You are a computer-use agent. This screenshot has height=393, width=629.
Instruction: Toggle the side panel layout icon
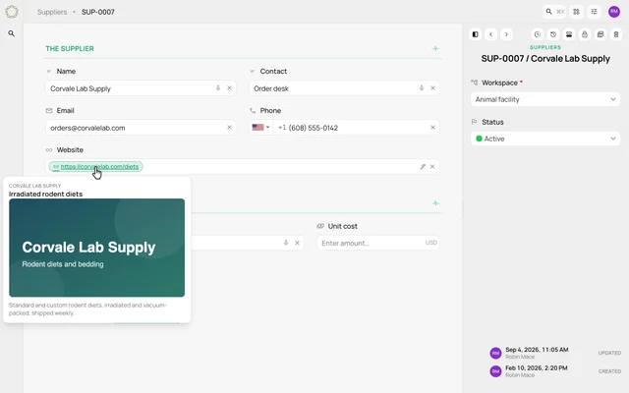coord(476,34)
